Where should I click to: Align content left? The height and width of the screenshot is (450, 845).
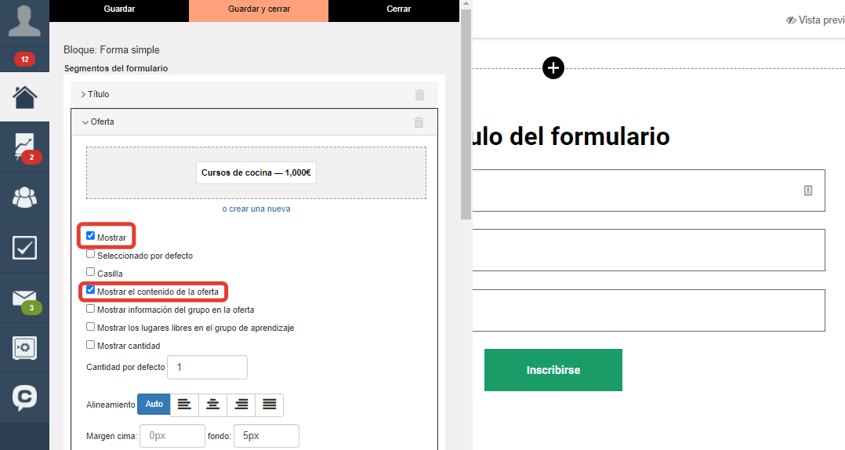[184, 405]
